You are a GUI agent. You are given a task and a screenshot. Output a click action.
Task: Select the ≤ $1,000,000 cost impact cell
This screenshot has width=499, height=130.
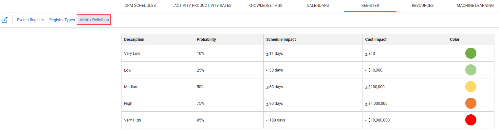[x=405, y=104]
